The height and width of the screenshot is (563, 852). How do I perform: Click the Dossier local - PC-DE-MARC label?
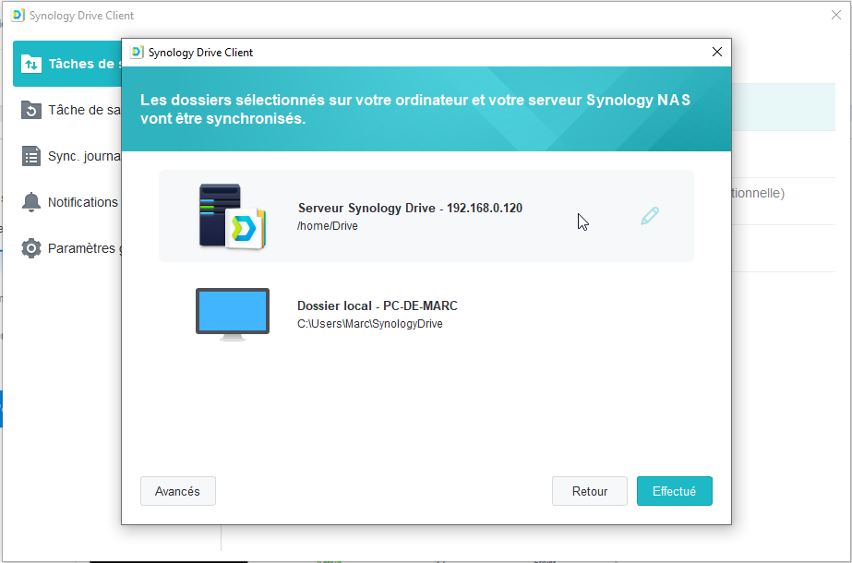(378, 305)
